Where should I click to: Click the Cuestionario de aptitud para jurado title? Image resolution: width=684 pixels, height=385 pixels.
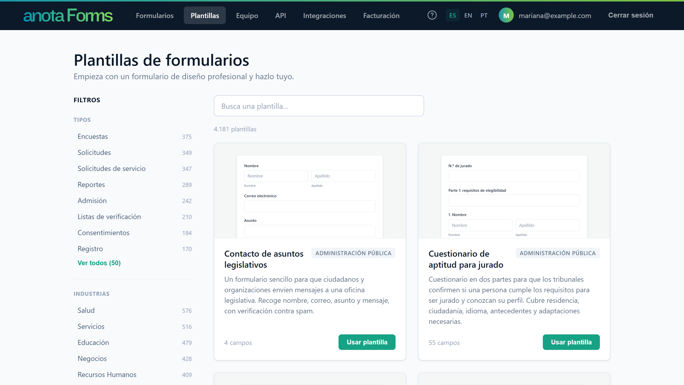pos(466,259)
